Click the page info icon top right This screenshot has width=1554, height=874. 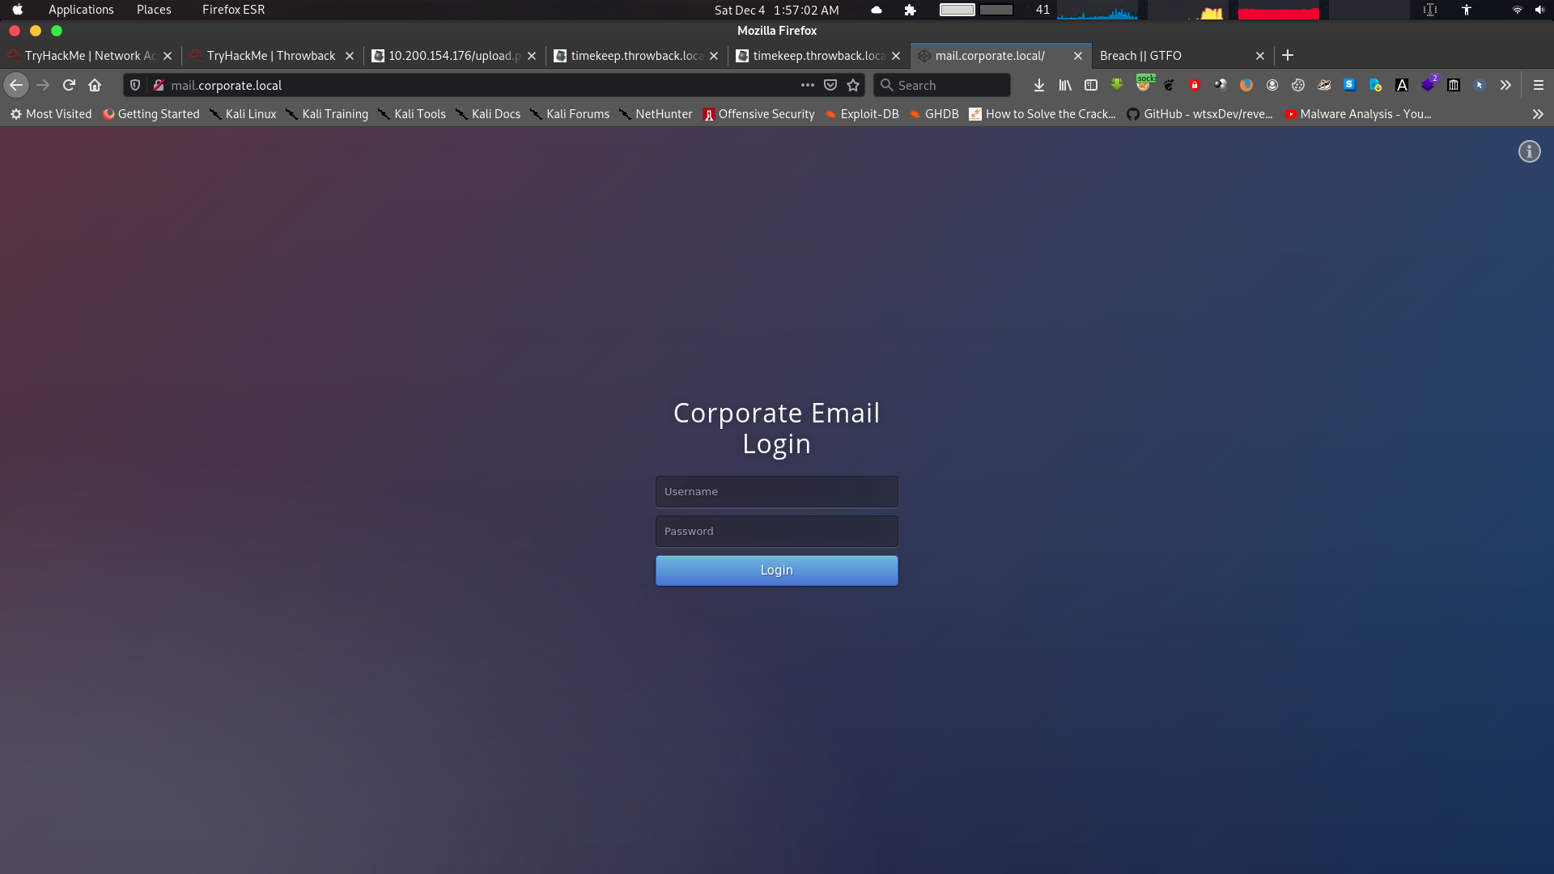pyautogui.click(x=1529, y=151)
